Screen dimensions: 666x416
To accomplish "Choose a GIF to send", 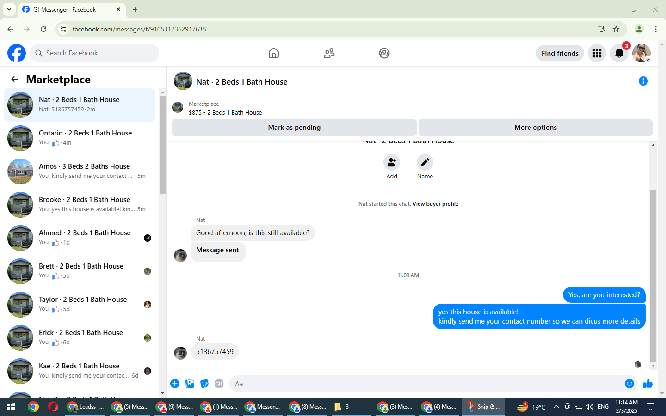I will 219,384.
